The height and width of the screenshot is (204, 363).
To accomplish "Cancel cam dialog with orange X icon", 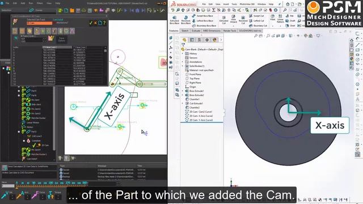I will (95, 23).
